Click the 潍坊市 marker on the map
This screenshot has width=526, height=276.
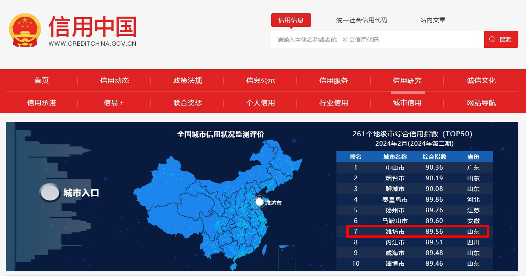click(259, 202)
